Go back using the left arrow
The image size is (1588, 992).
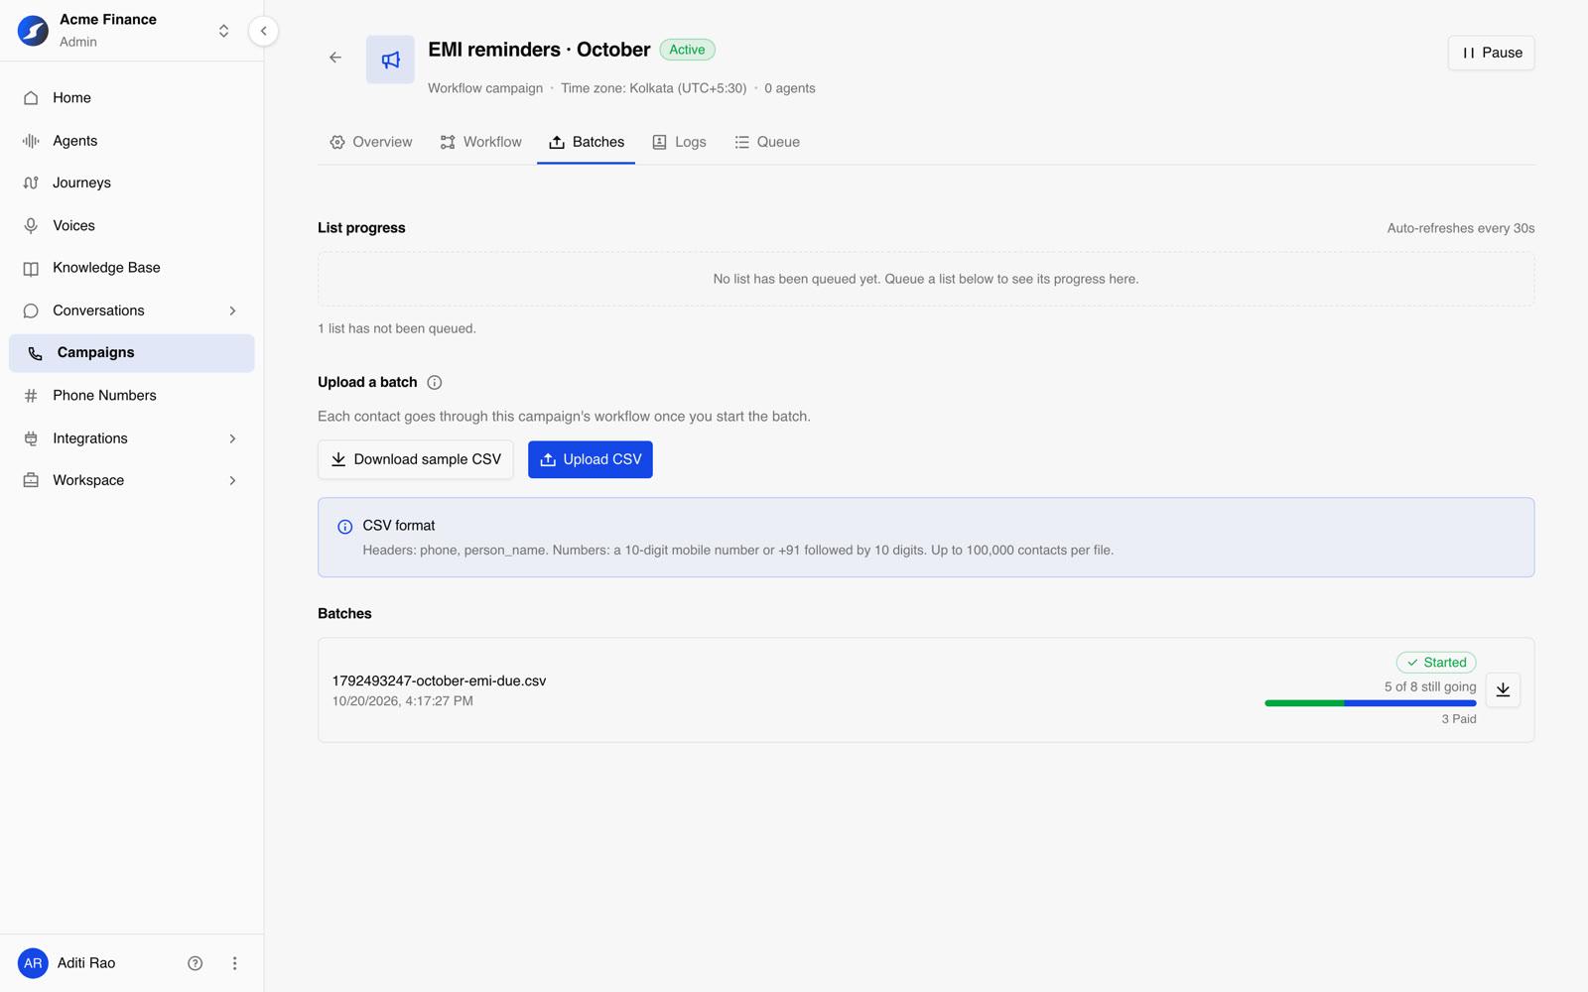click(x=335, y=58)
